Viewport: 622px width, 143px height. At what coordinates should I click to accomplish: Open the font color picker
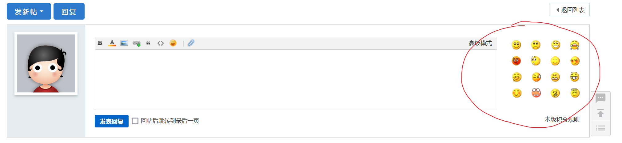click(x=112, y=43)
